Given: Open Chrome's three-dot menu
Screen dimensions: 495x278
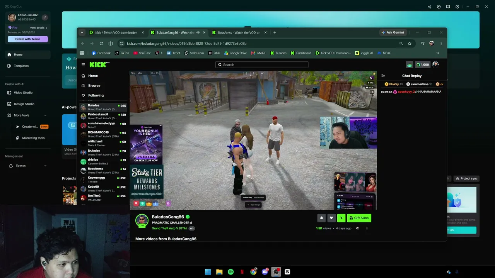Looking at the screenshot, I should point(441,43).
